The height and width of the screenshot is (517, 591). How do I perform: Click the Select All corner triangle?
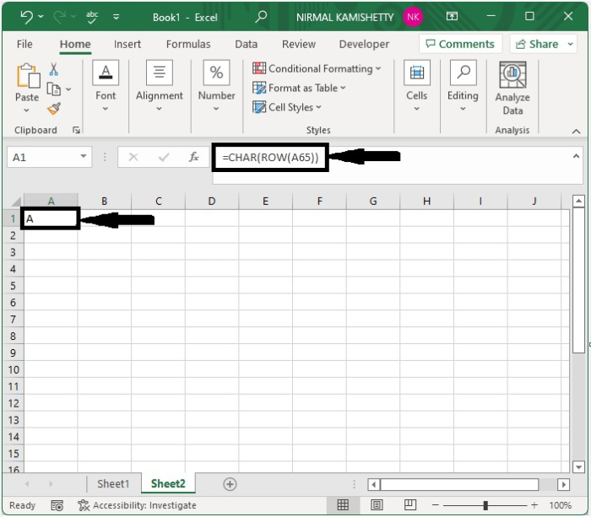point(14,202)
